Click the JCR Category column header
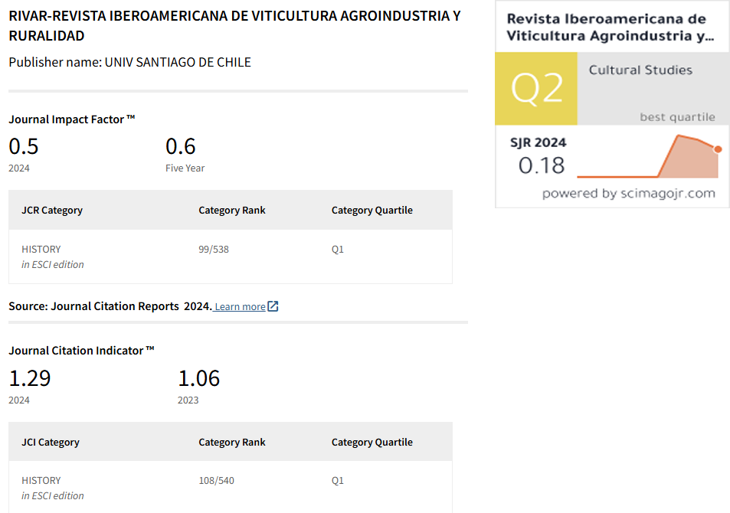 52,210
